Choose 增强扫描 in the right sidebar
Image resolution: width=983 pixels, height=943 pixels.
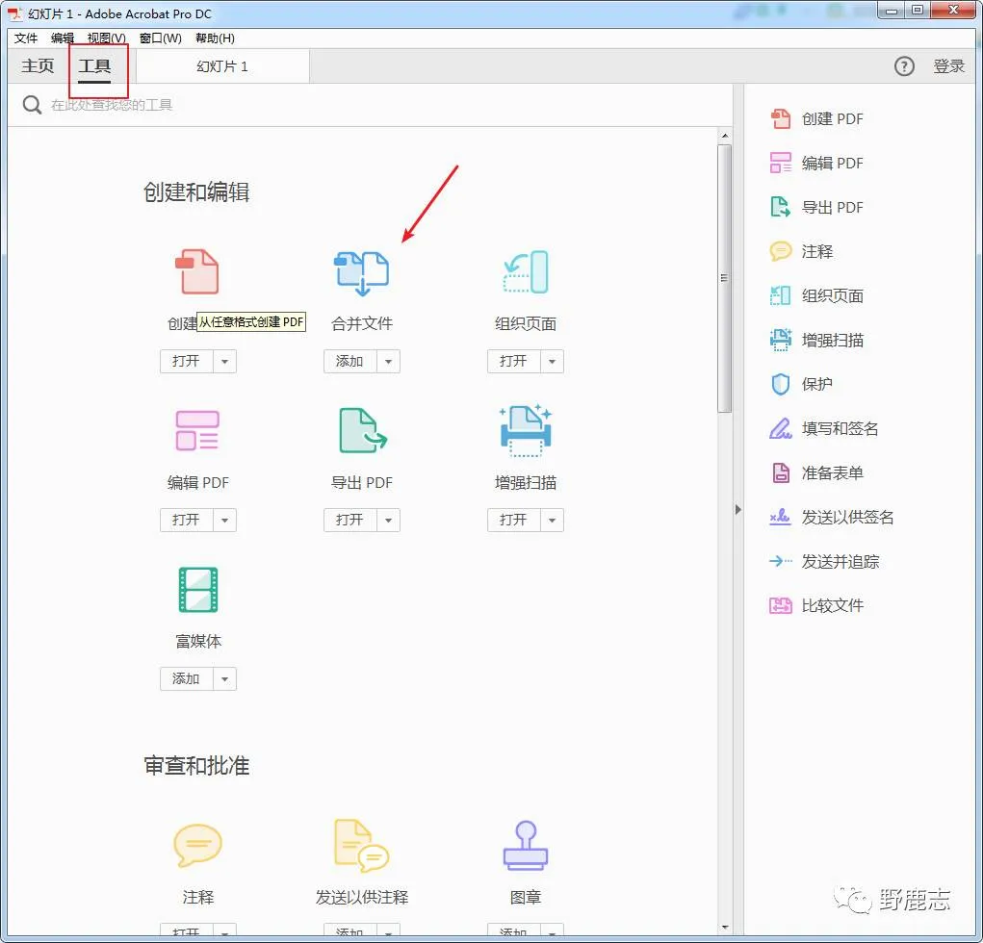pyautogui.click(x=816, y=340)
